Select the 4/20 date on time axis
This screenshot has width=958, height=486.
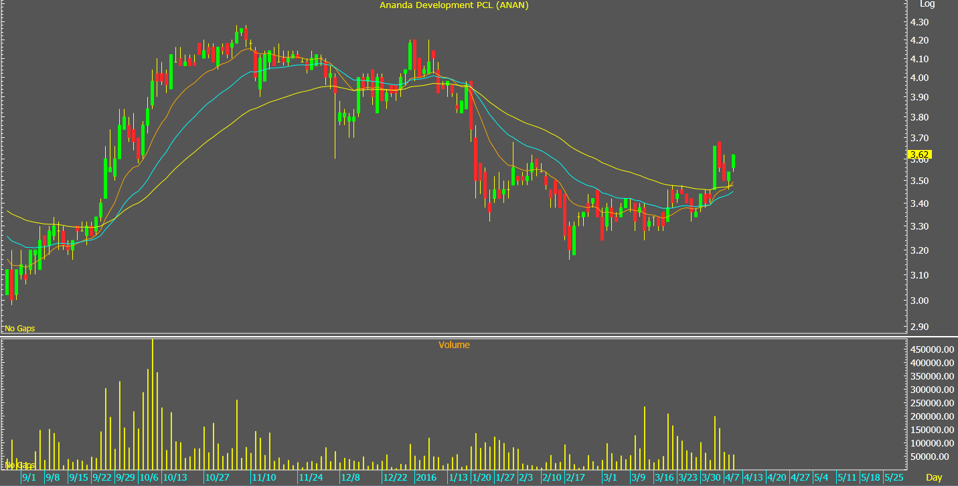point(777,478)
